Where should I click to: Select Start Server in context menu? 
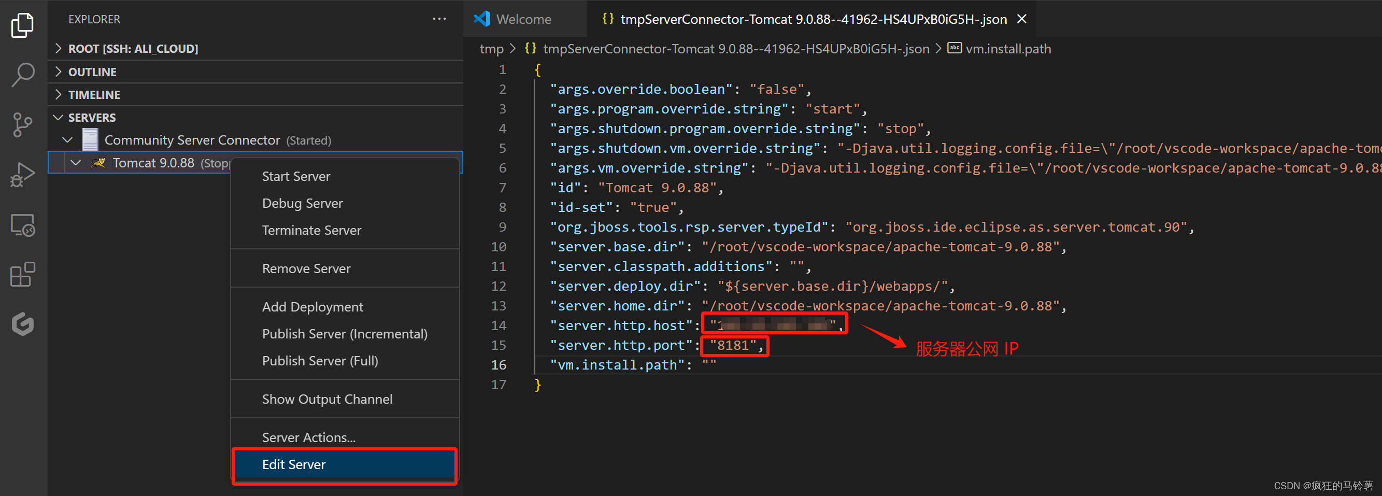coord(295,177)
